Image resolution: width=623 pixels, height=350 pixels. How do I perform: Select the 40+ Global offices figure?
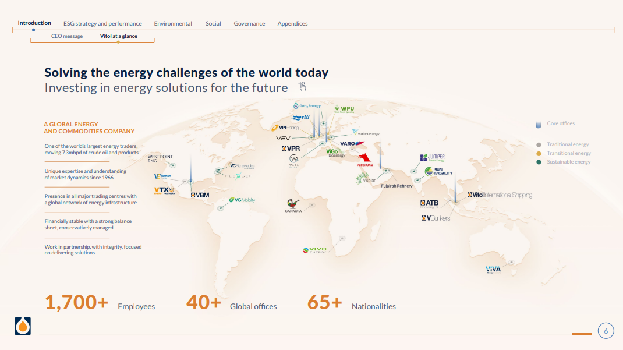(232, 303)
